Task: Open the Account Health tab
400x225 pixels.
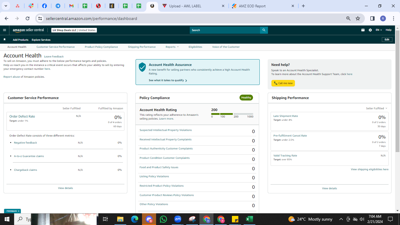Action: coord(17,47)
